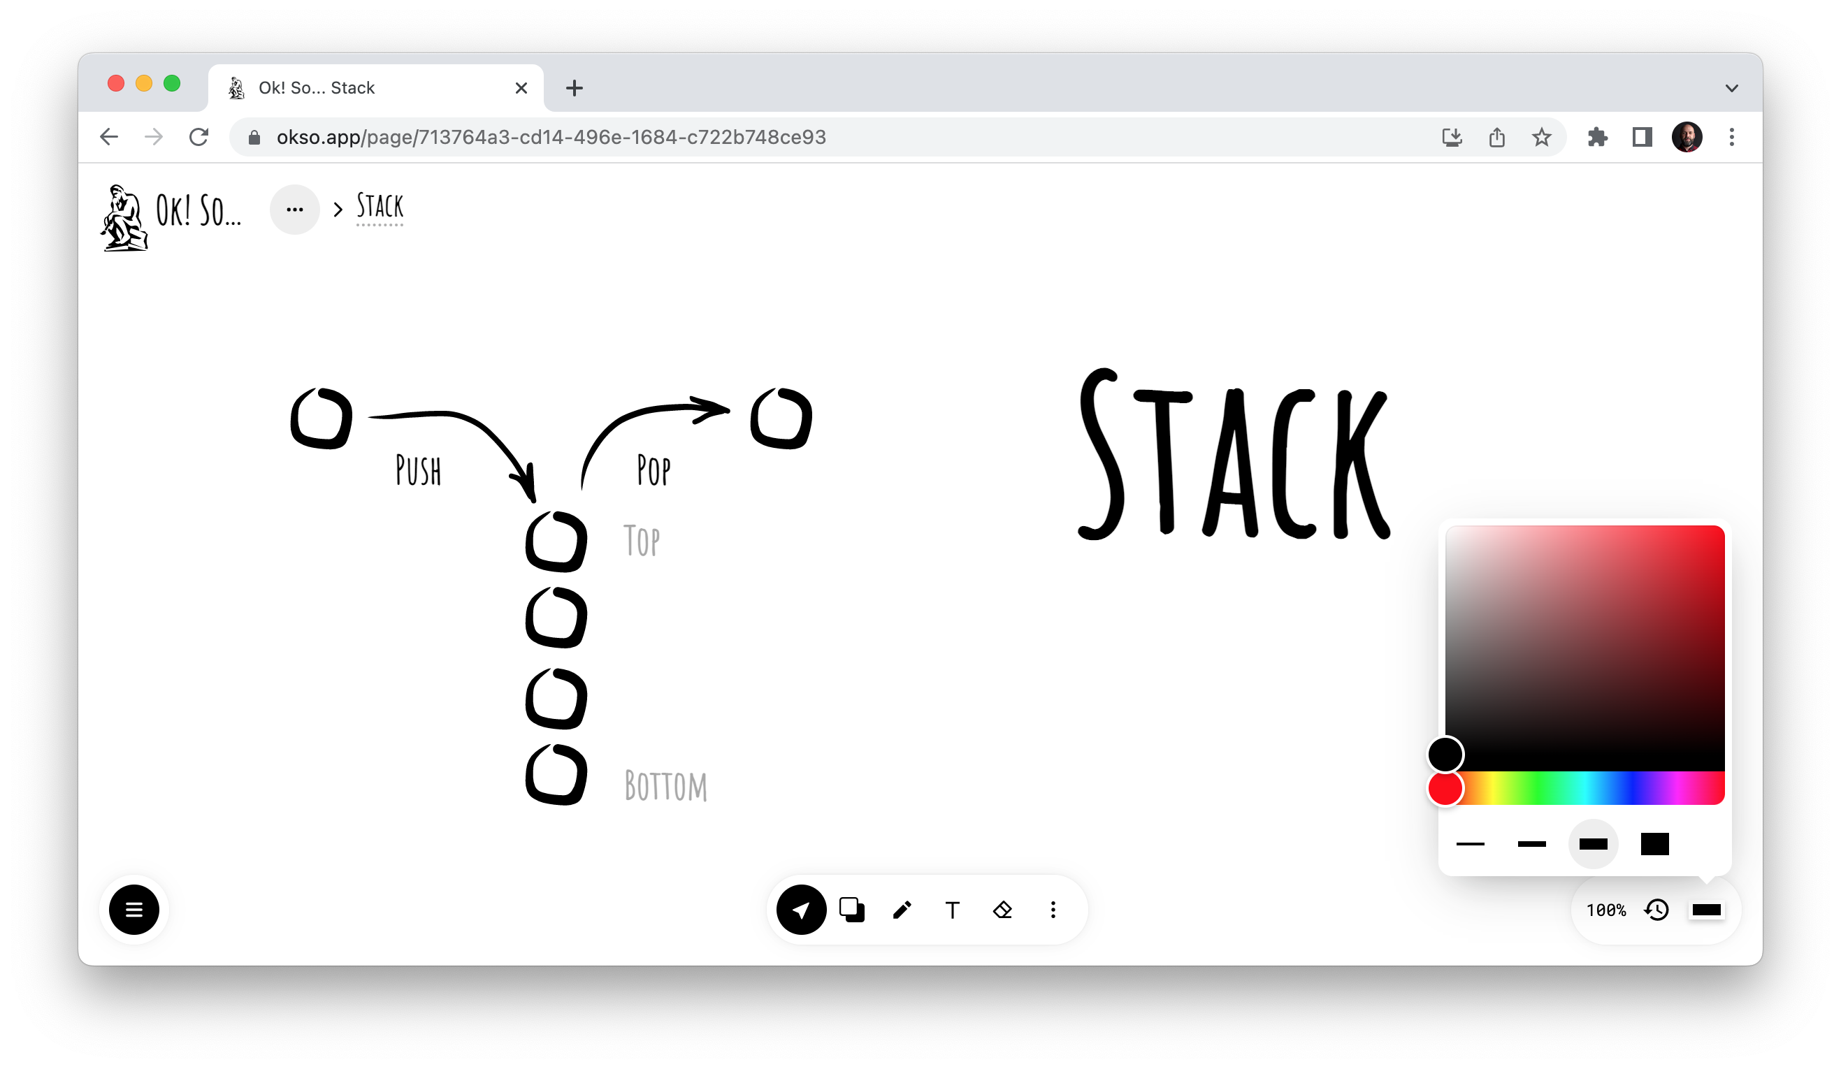Click the Top label
The image size is (1841, 1069).
point(642,540)
